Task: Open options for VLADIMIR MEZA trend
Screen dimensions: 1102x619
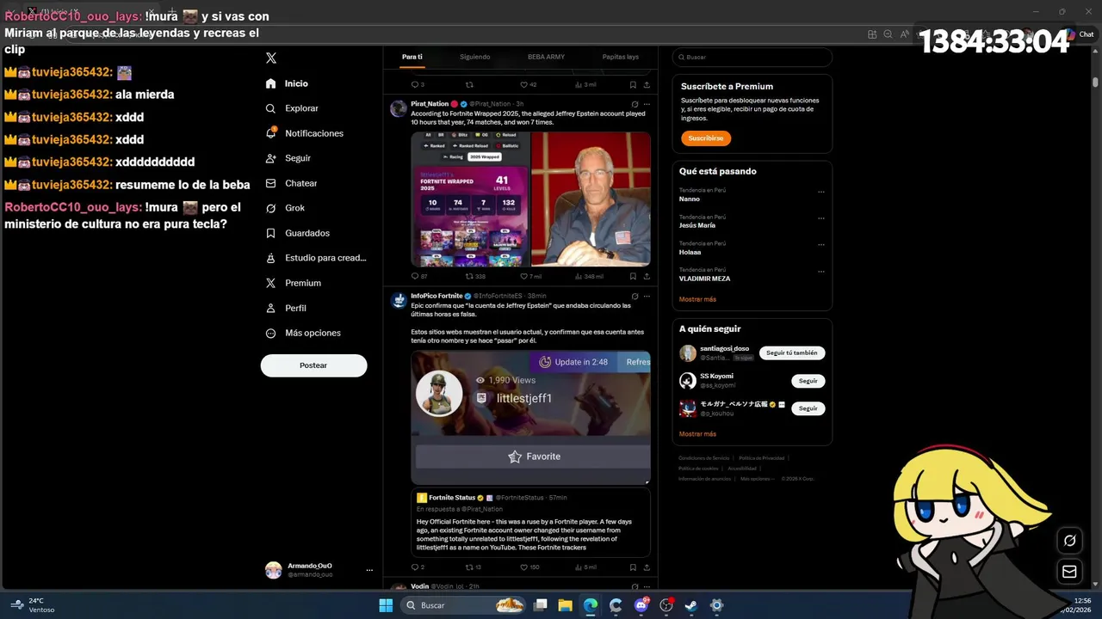Action: (821, 272)
